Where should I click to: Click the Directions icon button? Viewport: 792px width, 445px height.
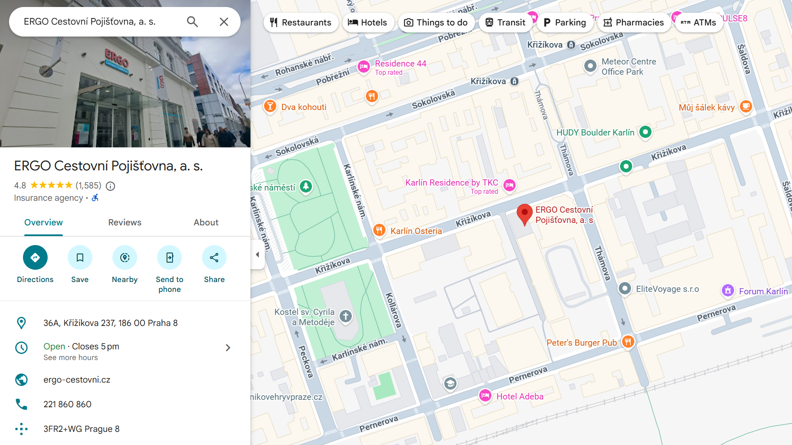(35, 257)
